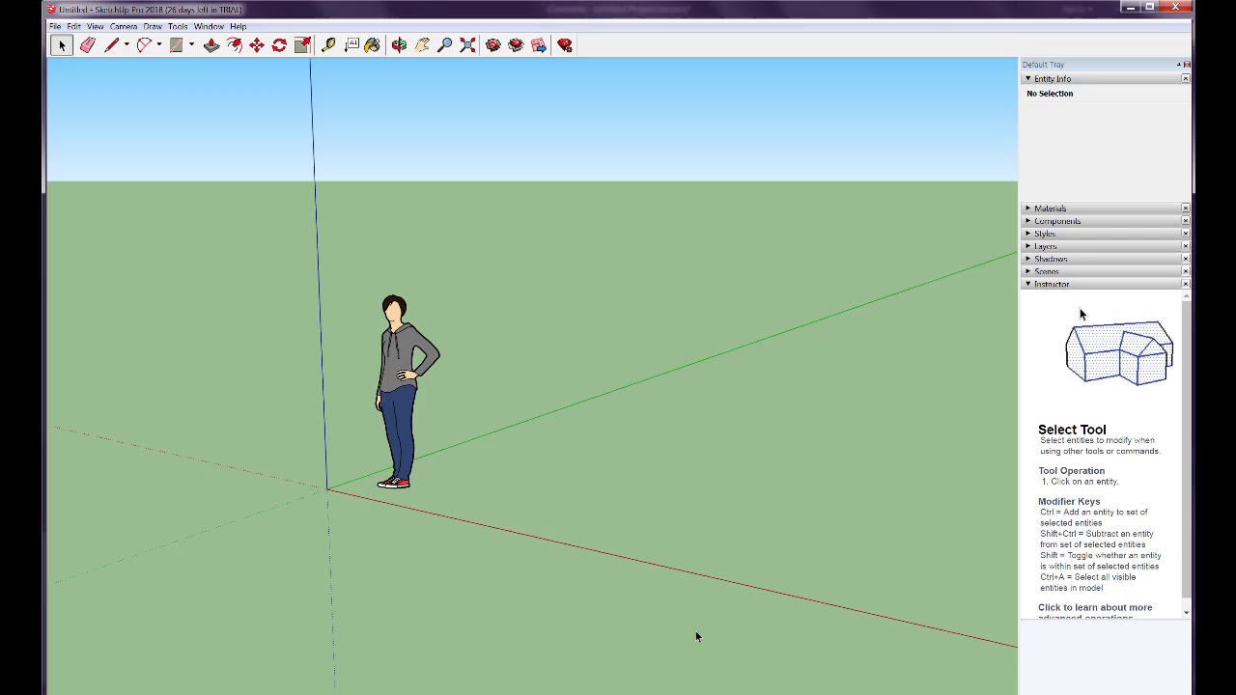Click 'No Selection' text in Entity Info
The height and width of the screenshot is (695, 1236).
(x=1050, y=94)
